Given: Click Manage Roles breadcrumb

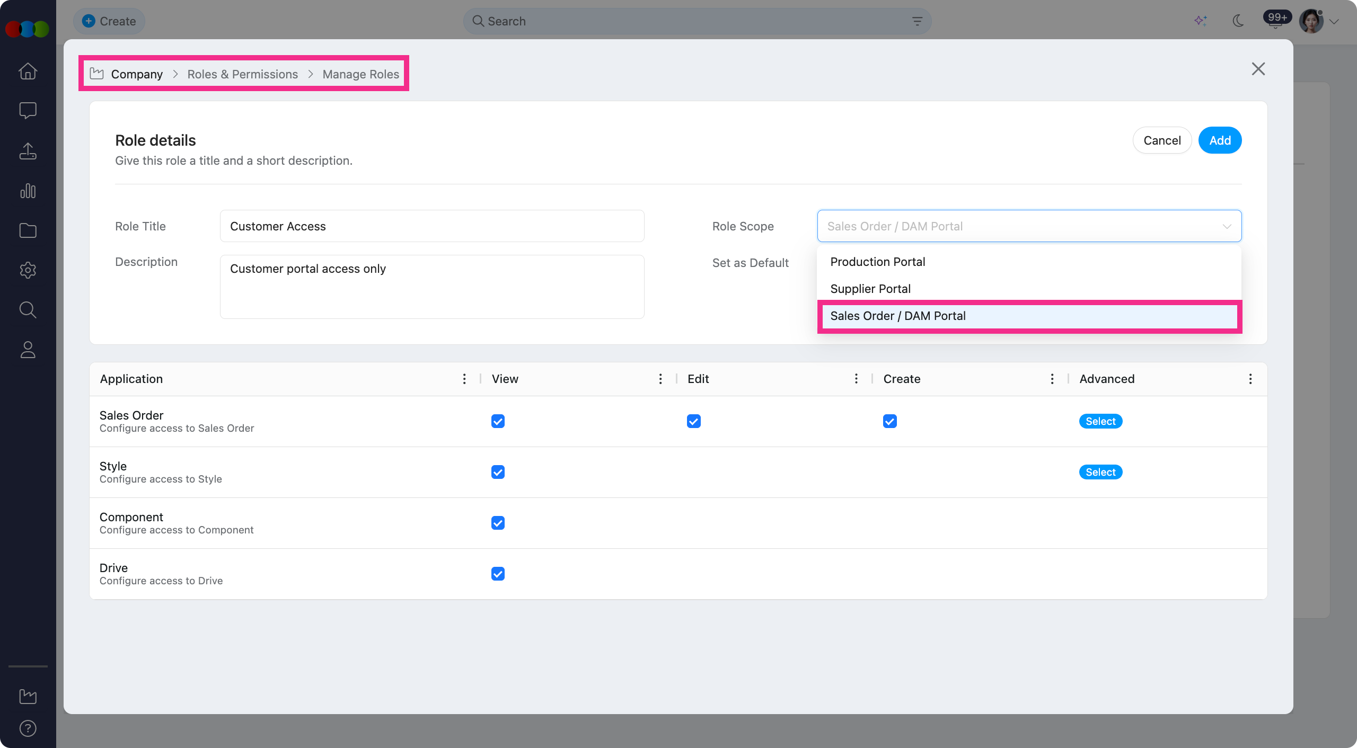Looking at the screenshot, I should click(x=361, y=74).
